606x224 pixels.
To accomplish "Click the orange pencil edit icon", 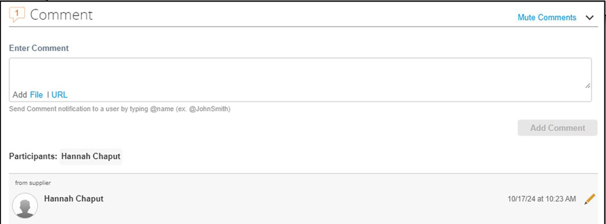I will [589, 199].
